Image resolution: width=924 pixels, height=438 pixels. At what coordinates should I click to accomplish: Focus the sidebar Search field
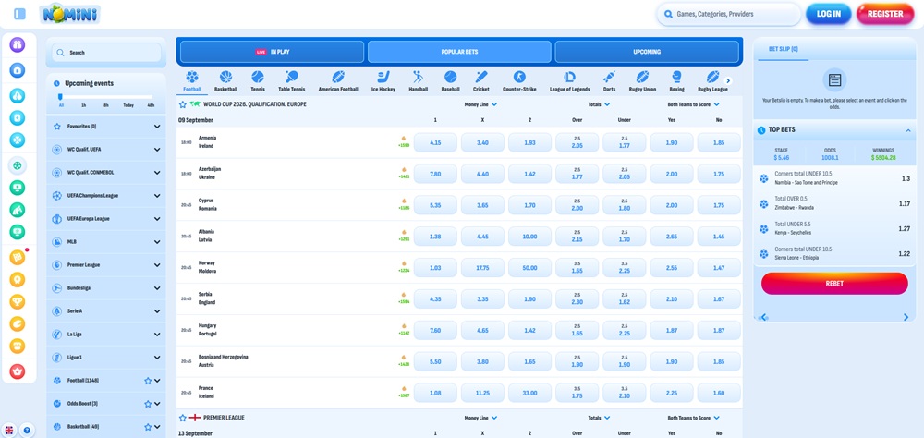pos(106,53)
